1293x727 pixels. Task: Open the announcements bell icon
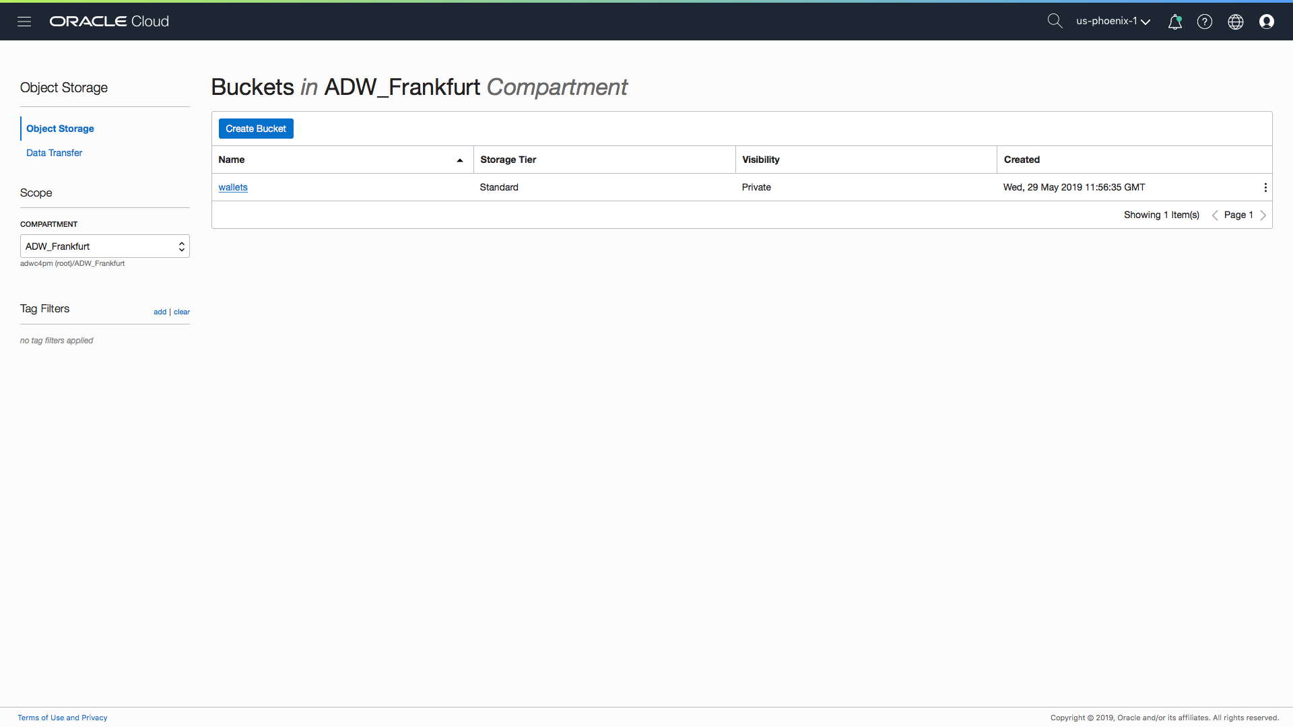click(x=1174, y=22)
